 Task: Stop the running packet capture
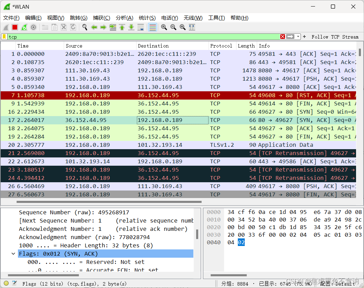coord(15,27)
